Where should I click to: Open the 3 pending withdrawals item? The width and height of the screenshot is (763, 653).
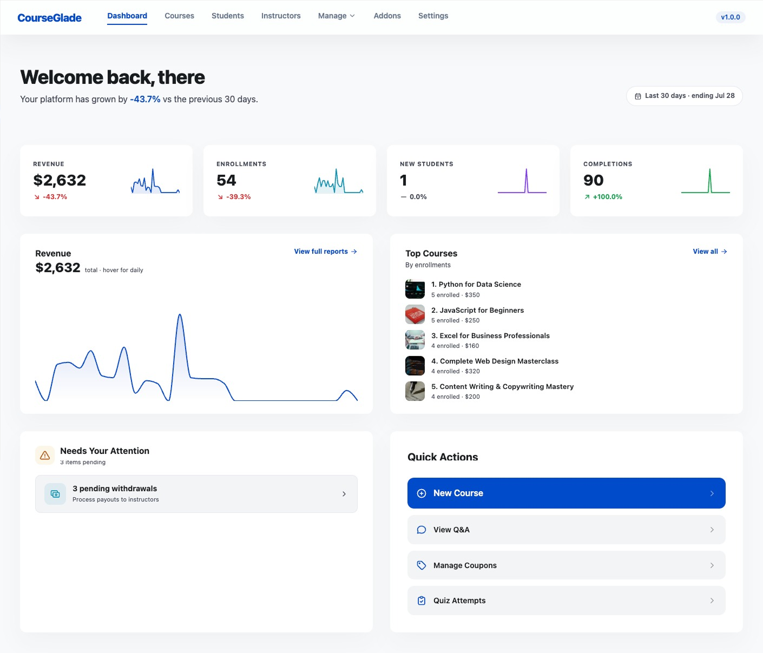click(x=196, y=494)
